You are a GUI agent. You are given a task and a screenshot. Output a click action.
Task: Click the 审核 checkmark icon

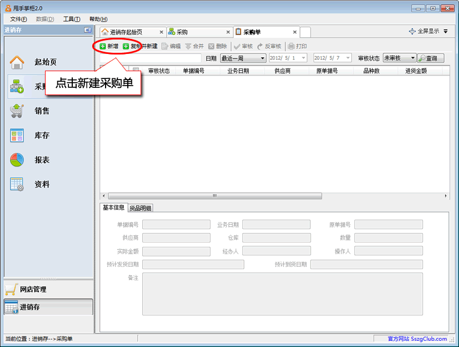pos(237,46)
